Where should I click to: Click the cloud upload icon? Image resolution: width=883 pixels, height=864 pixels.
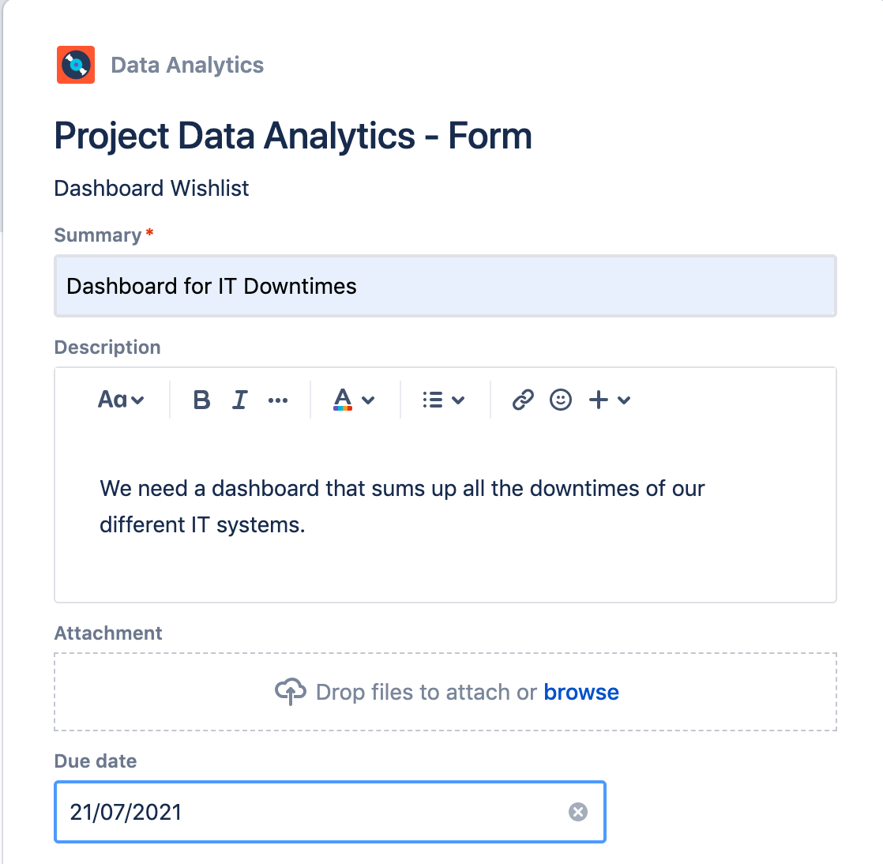click(x=290, y=692)
